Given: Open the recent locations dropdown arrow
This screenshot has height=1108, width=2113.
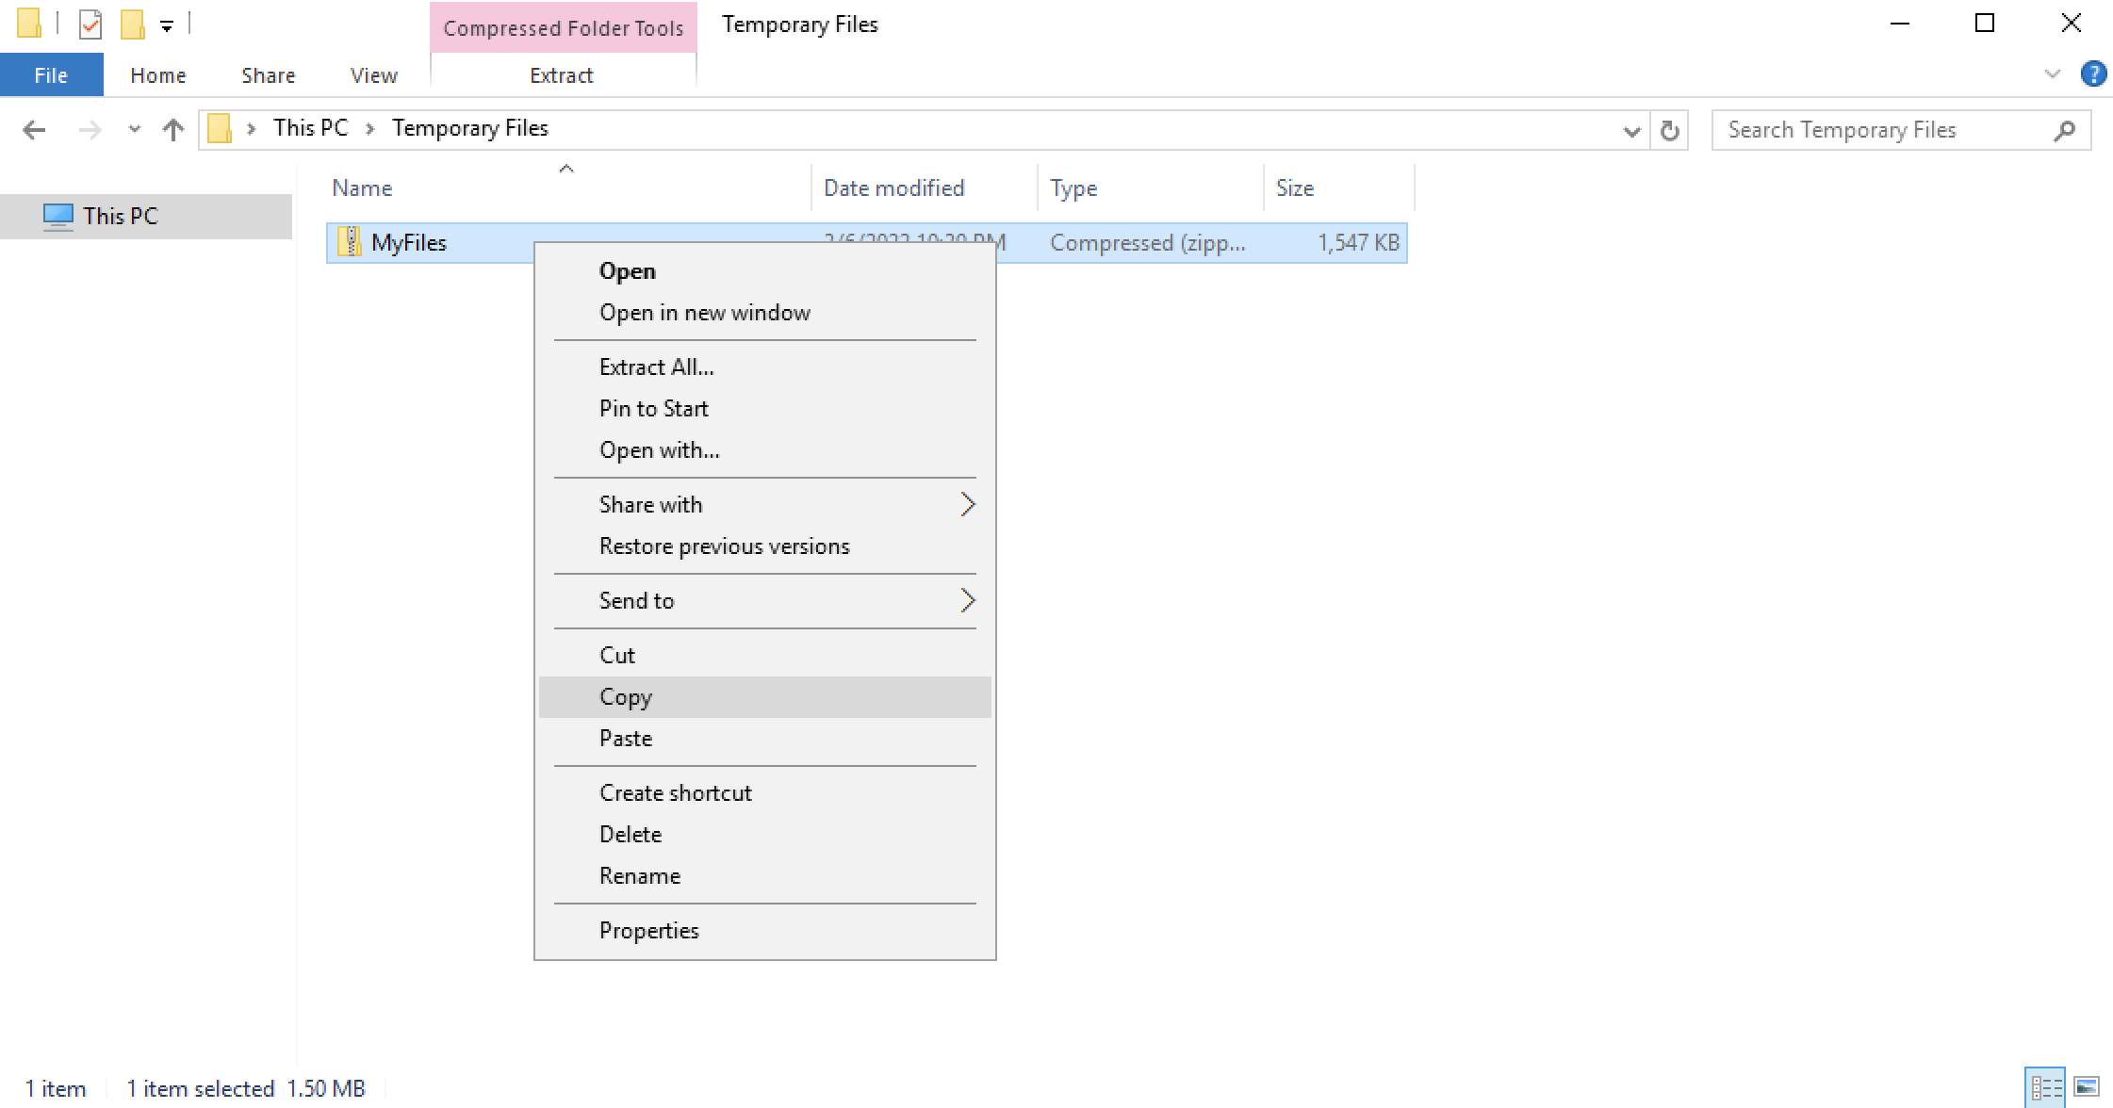Looking at the screenshot, I should (134, 130).
